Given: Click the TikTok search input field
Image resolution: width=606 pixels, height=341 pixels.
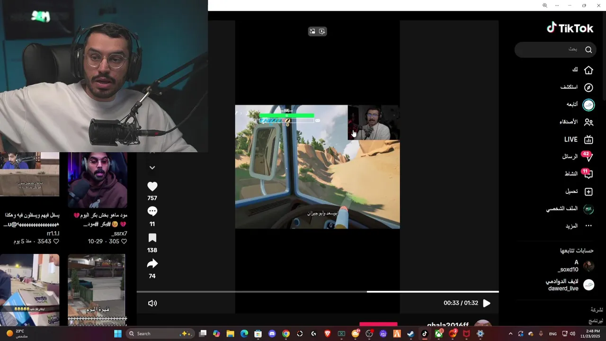Looking at the screenshot, I should [x=555, y=50].
